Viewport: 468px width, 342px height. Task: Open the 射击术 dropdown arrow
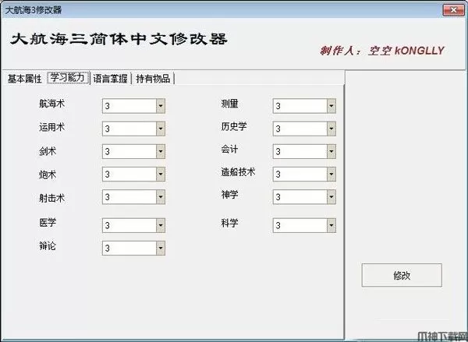point(160,198)
